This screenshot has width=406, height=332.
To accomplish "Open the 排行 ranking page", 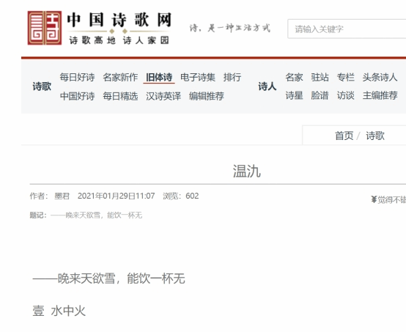I will tap(232, 77).
